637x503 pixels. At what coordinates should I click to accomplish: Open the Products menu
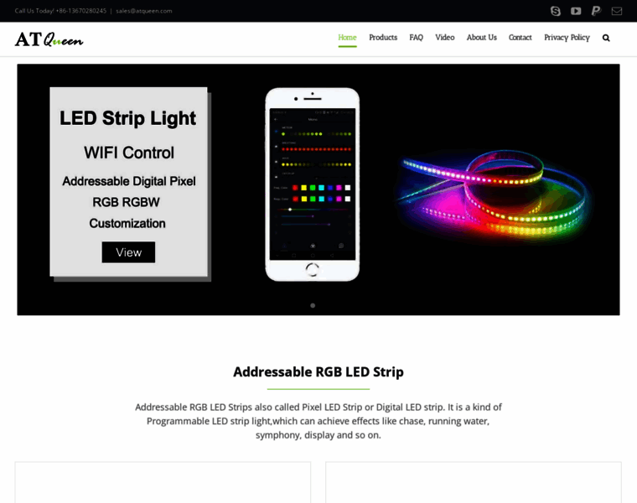coord(383,38)
